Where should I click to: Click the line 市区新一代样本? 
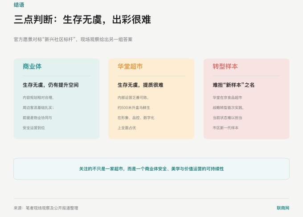pyautogui.click(x=225, y=128)
